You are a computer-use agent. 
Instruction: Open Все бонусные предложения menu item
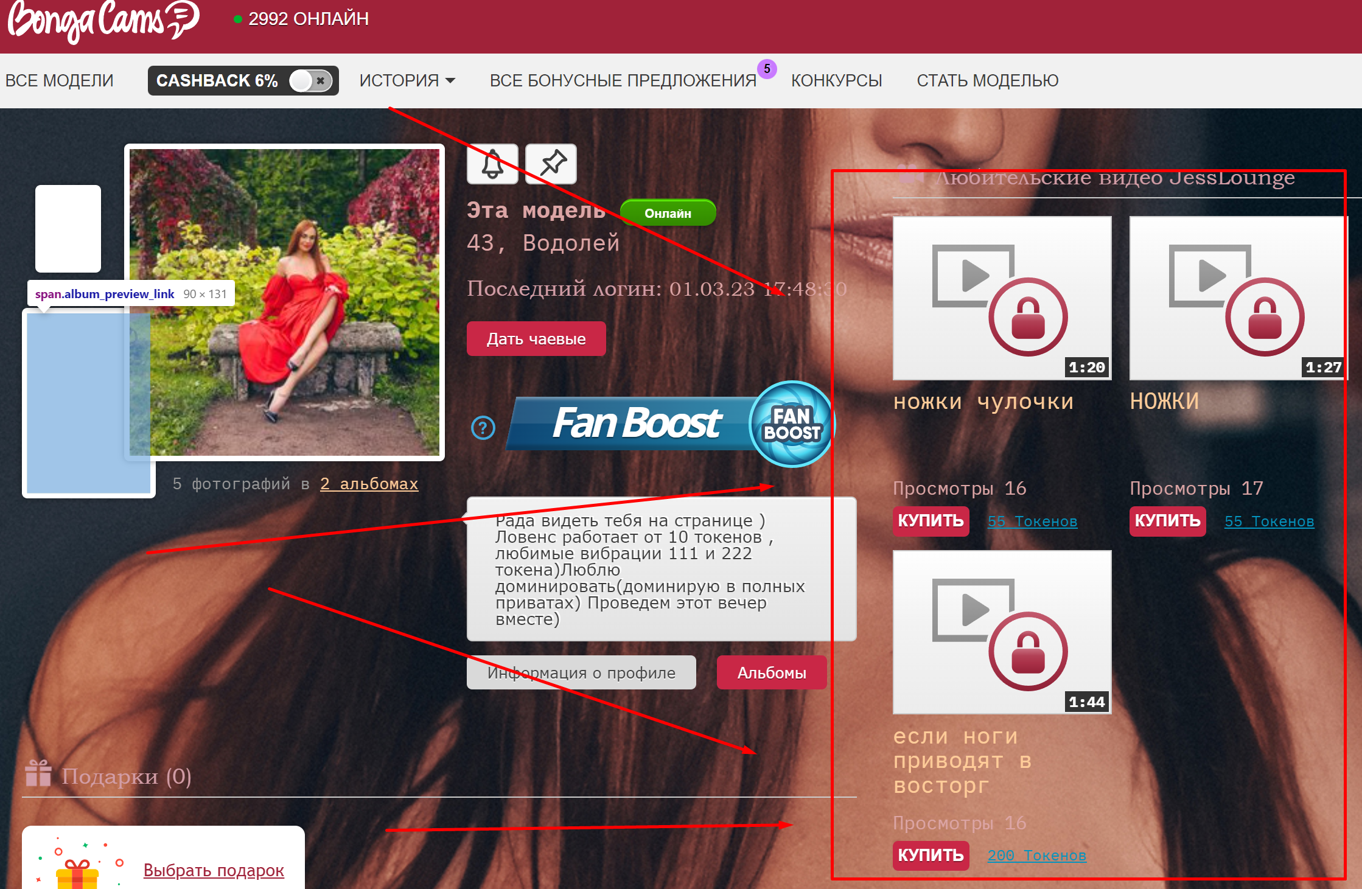(x=623, y=80)
